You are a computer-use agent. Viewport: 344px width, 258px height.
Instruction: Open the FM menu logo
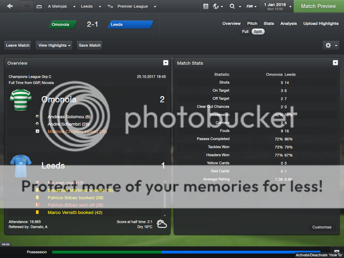click(x=250, y=6)
